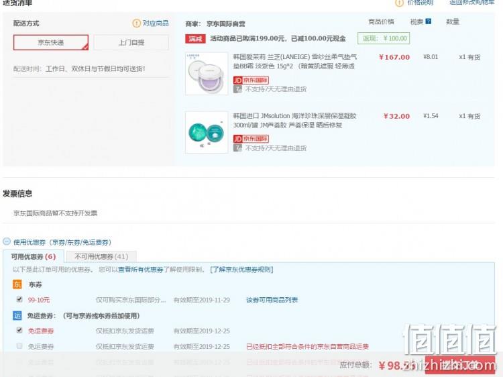Open 价格说明 link
503x377 pixels.
pos(421,3)
